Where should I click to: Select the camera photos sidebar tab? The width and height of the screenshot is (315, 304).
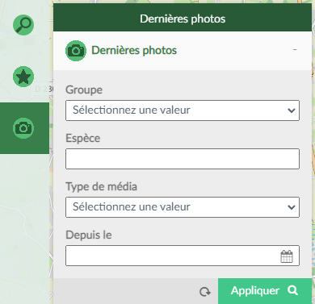point(24,128)
